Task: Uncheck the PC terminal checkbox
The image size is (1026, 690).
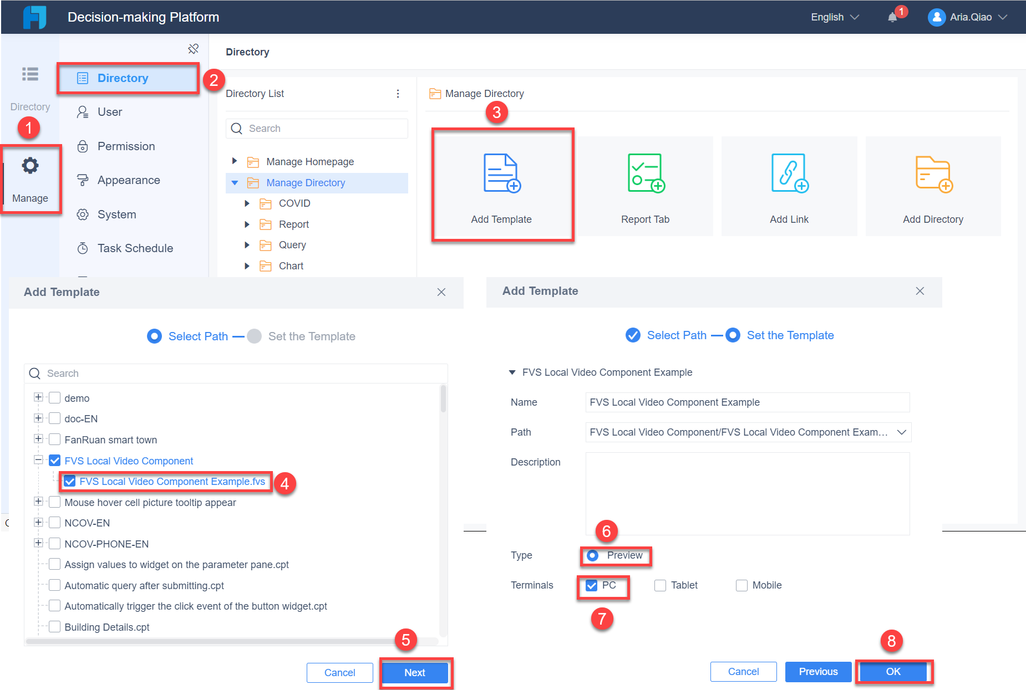Action: (x=590, y=585)
